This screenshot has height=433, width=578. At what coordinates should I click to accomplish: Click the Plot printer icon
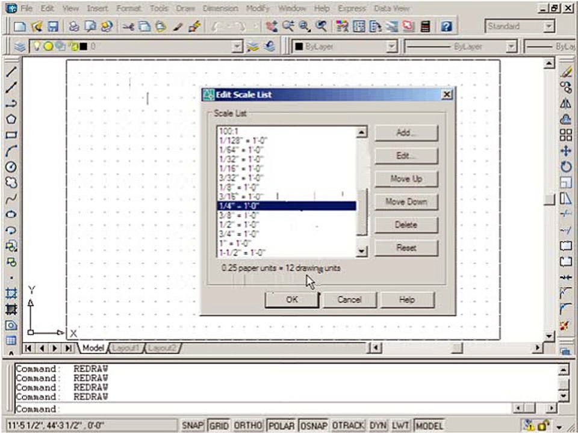pyautogui.click(x=74, y=26)
